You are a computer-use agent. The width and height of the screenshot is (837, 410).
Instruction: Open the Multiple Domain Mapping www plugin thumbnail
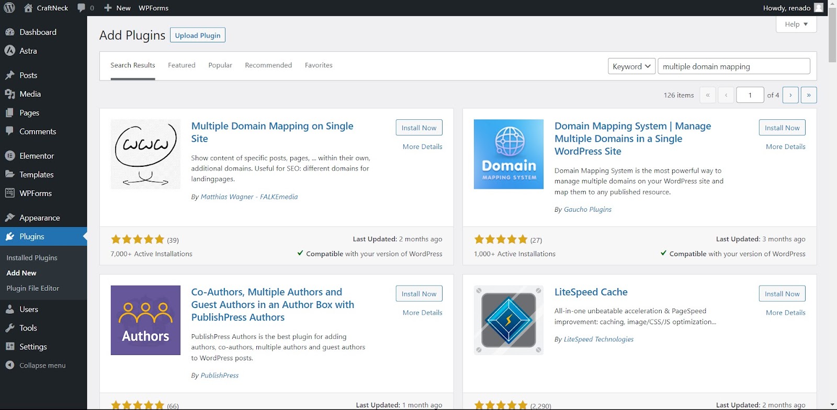pos(145,154)
